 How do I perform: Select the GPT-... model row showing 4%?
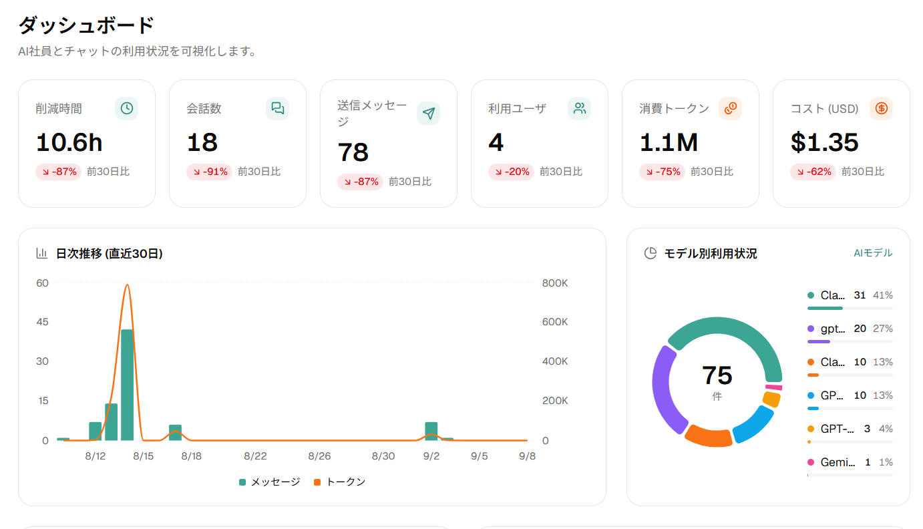click(x=850, y=433)
